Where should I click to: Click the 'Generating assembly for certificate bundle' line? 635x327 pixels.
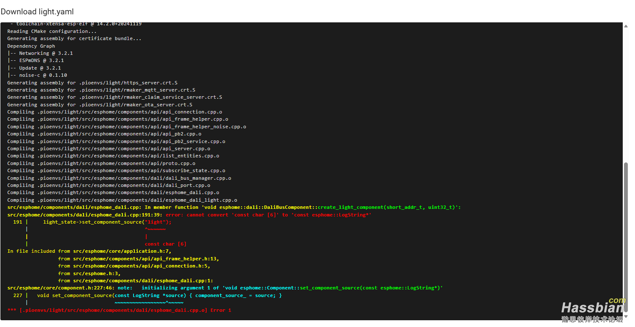click(74, 38)
